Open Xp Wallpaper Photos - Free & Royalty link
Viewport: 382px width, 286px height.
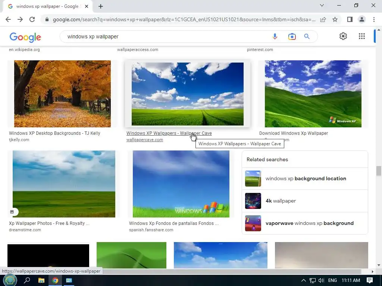tap(49, 223)
